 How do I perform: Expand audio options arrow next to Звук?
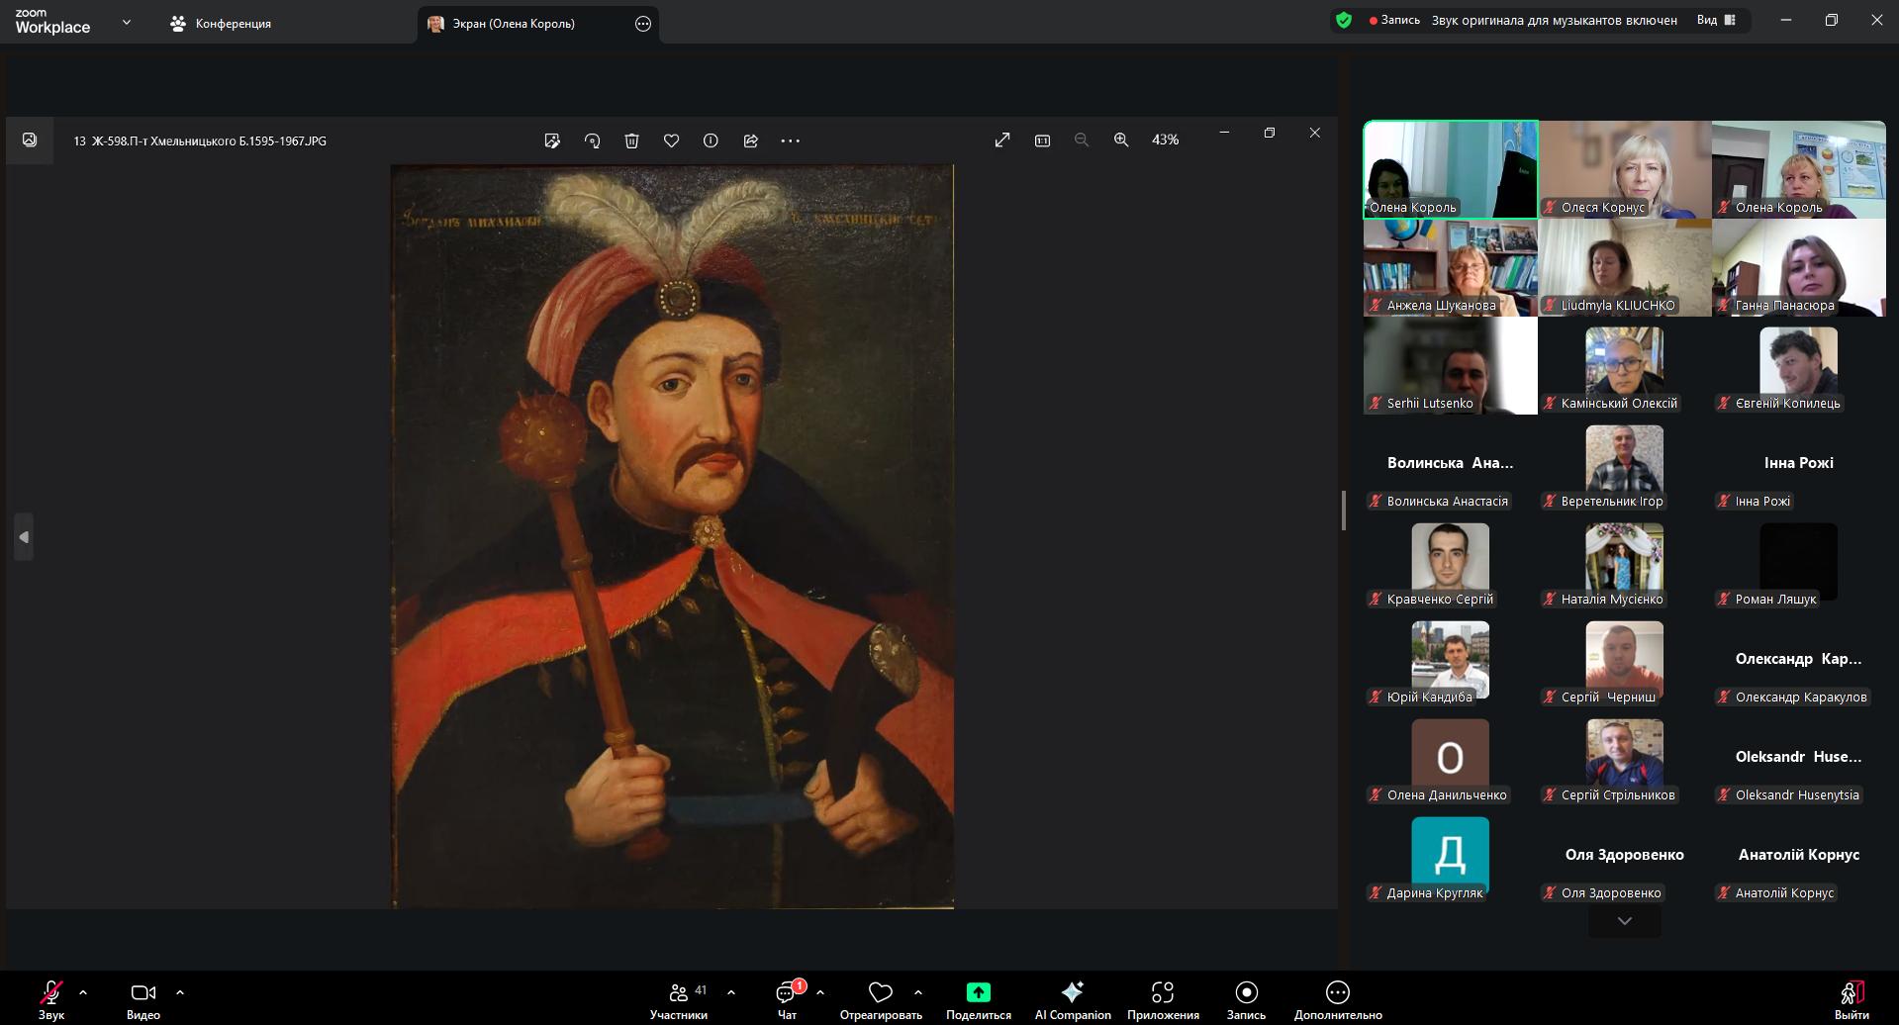pos(83,992)
